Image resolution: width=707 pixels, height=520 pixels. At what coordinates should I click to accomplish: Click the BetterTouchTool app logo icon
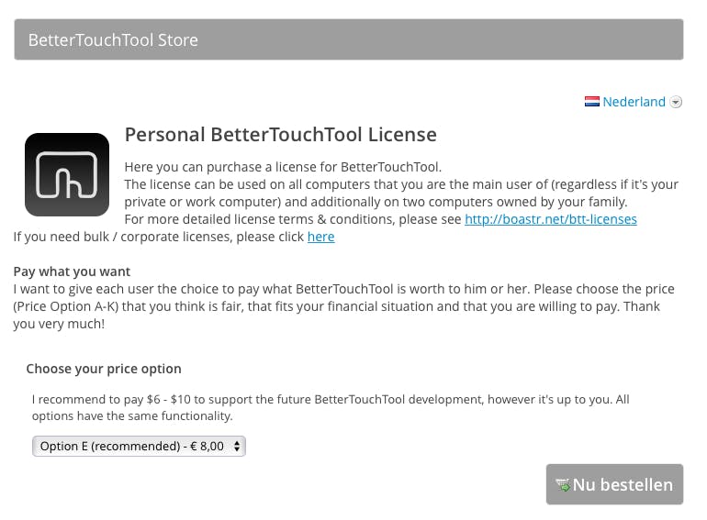67,174
